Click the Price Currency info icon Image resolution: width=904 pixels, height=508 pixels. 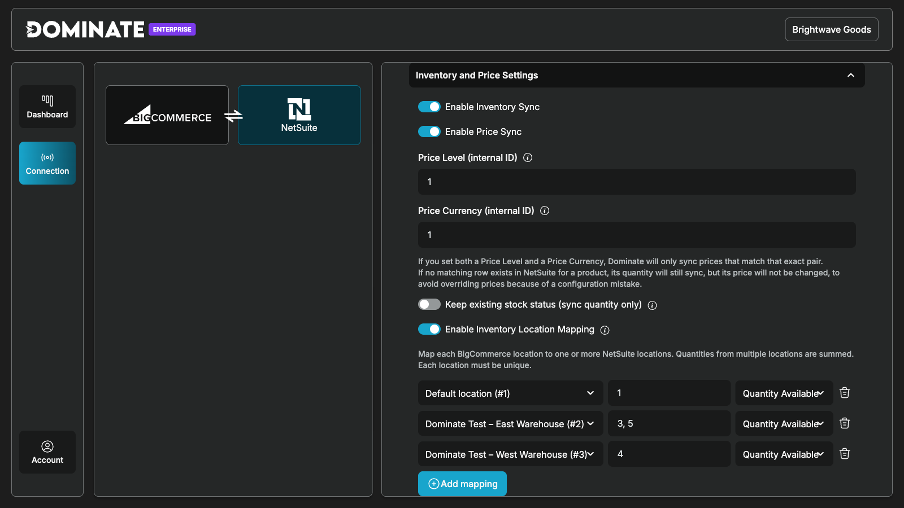pos(545,211)
